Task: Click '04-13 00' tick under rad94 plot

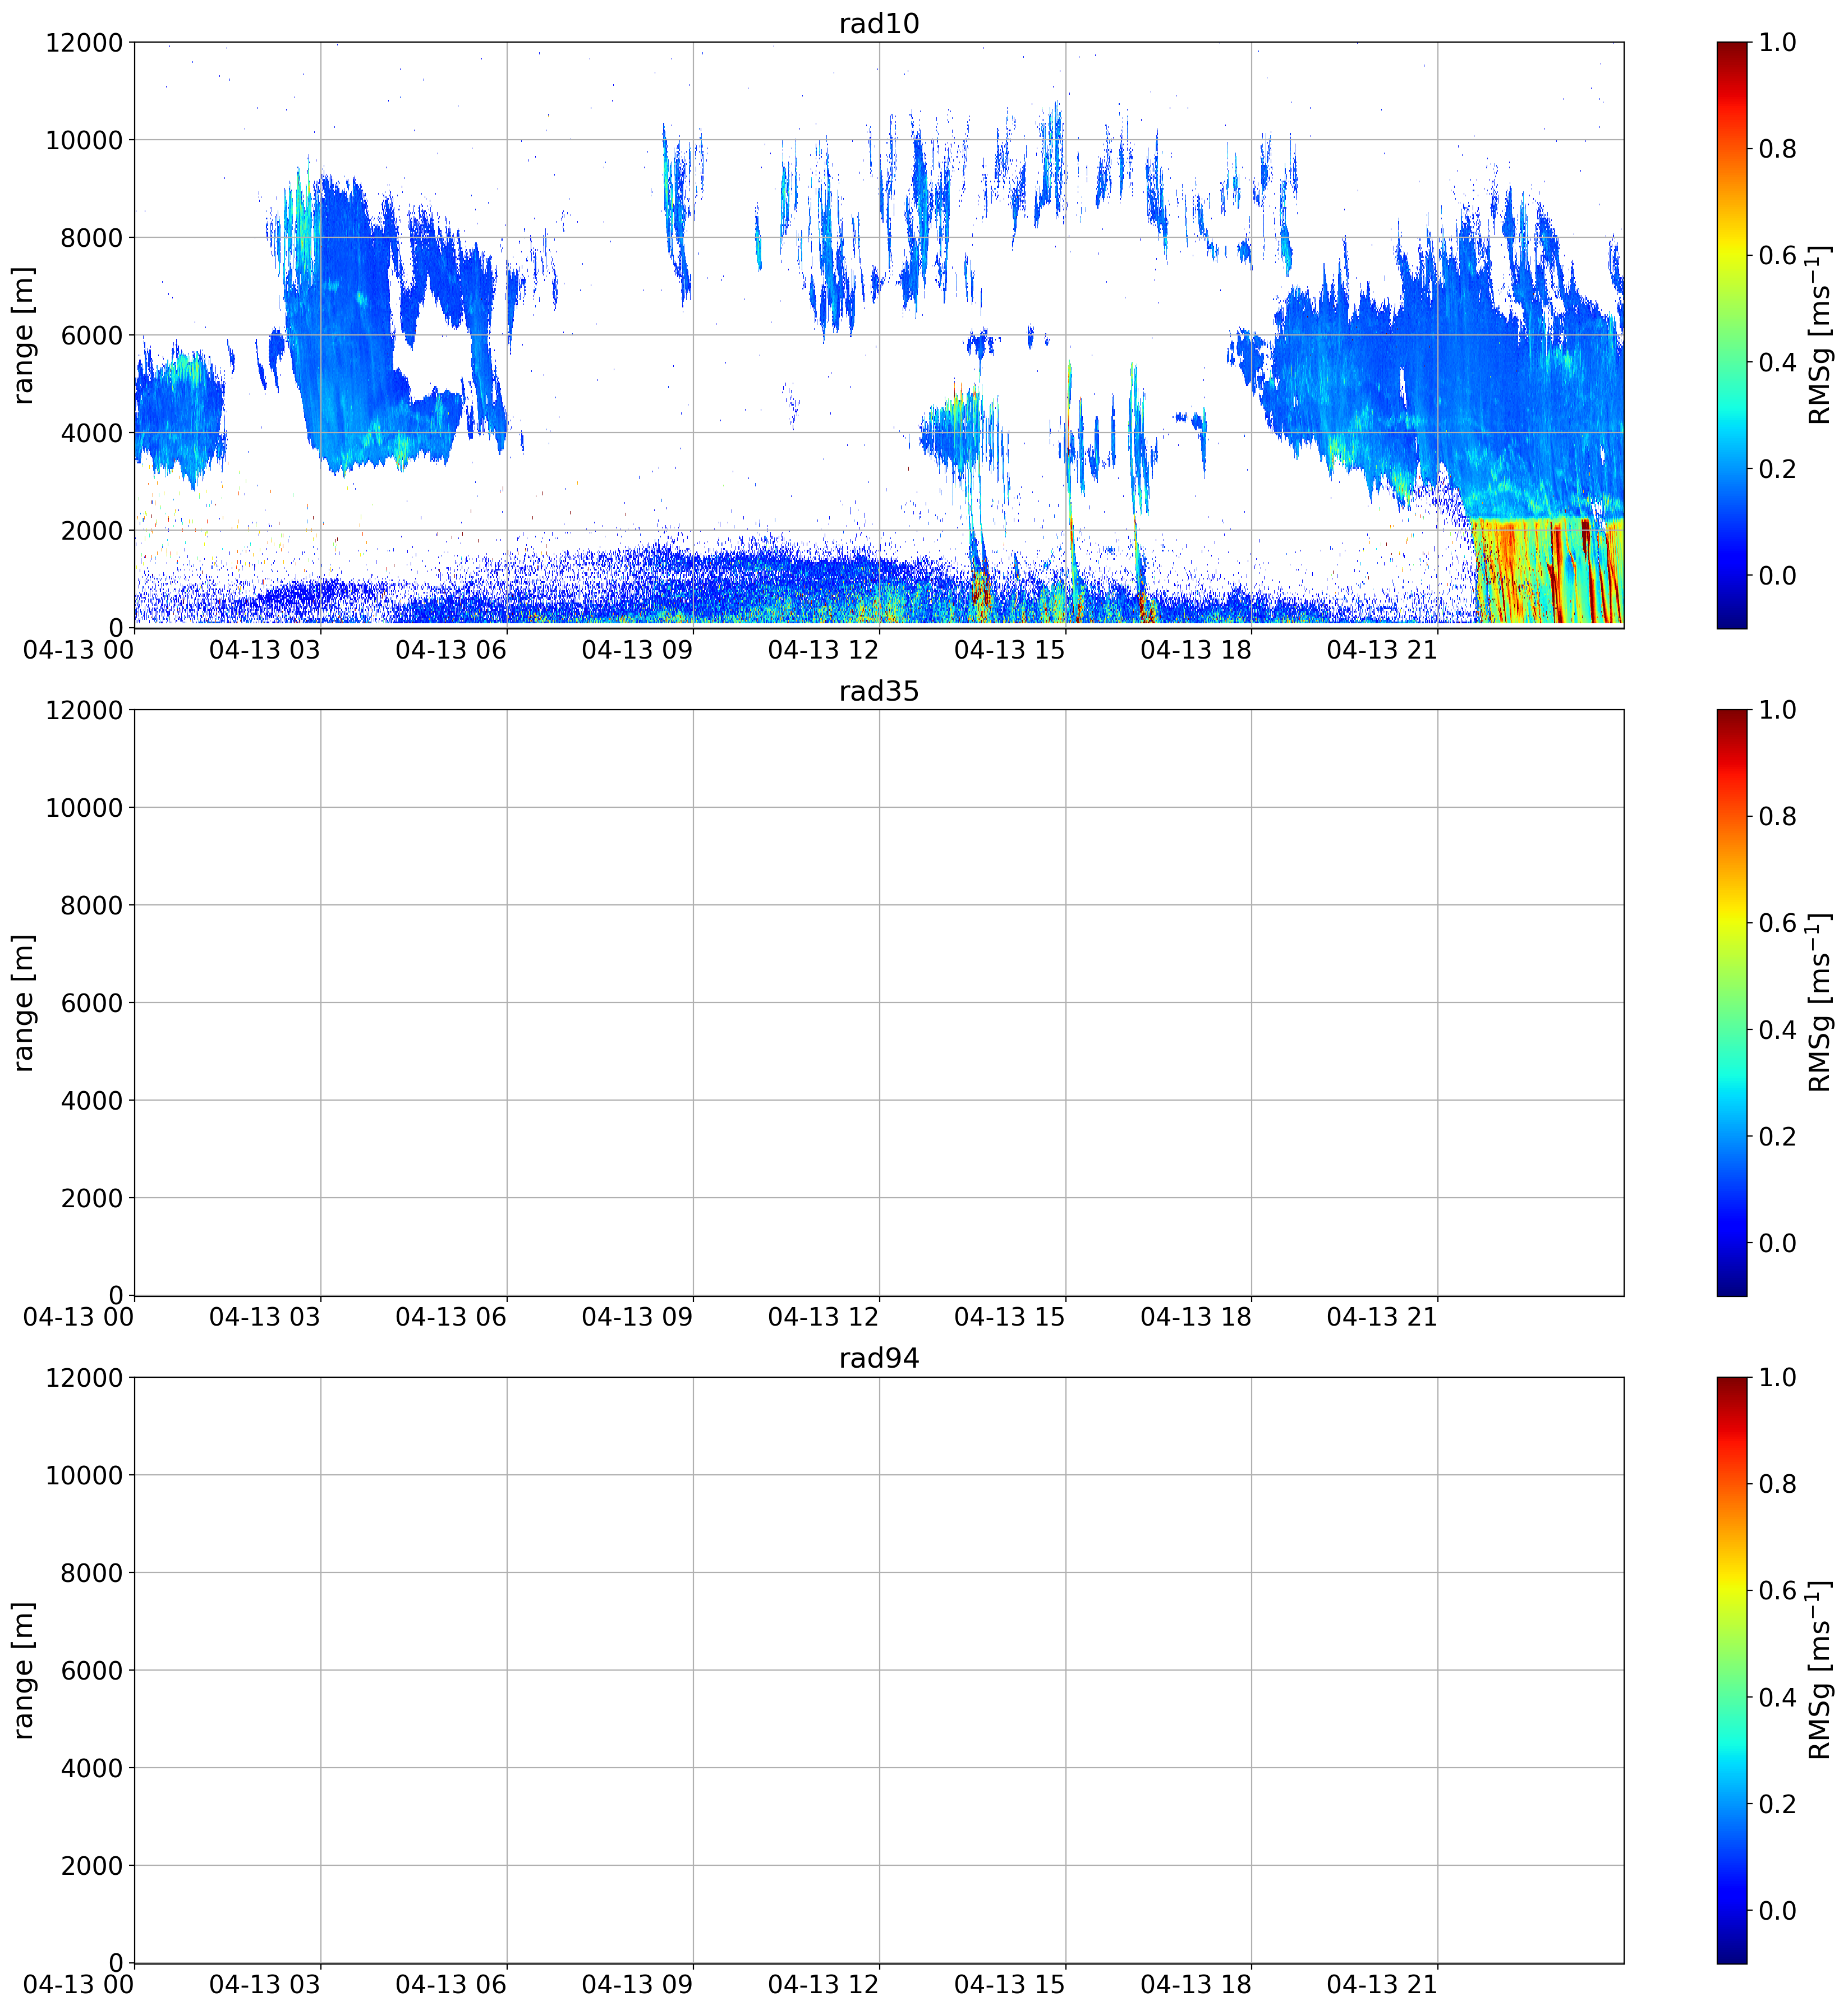Action: point(79,1985)
